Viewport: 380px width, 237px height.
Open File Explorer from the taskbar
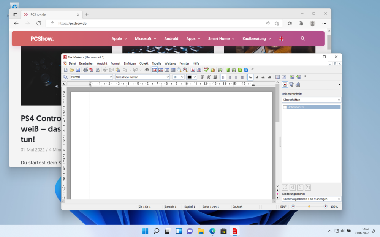pos(201,231)
